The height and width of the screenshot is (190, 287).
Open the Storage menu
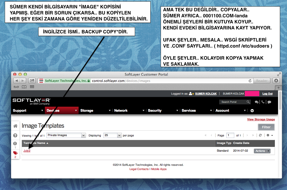(x=95, y=110)
